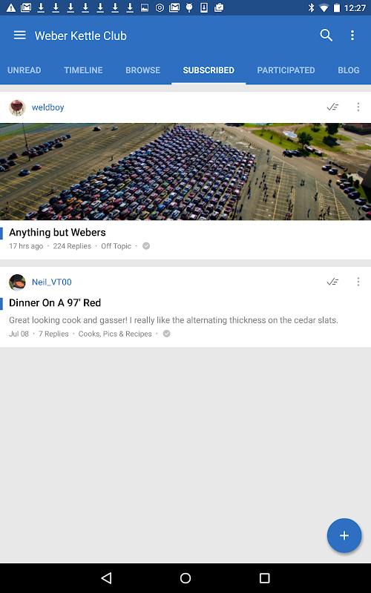
Task: View the car lot photo thumbnail
Action: point(185,172)
